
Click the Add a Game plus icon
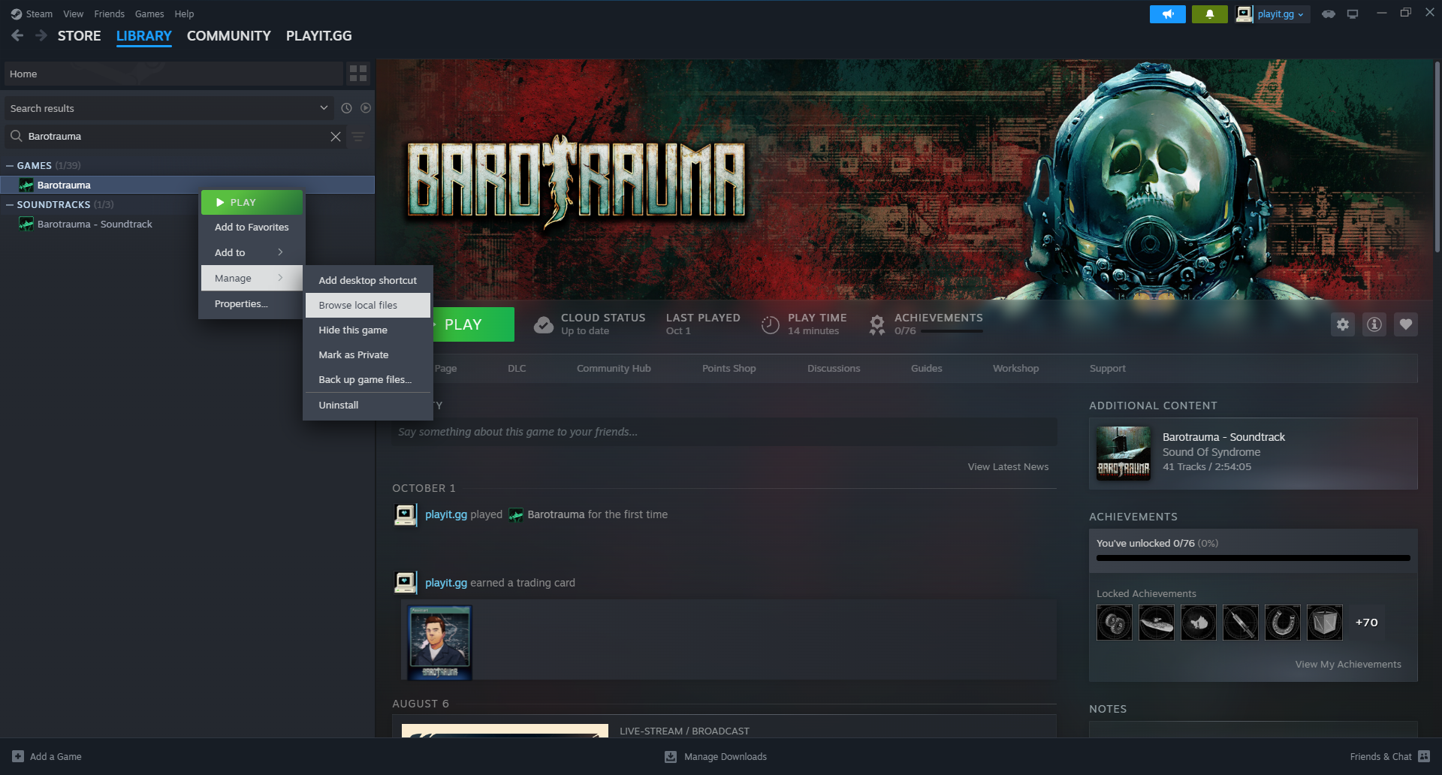18,756
